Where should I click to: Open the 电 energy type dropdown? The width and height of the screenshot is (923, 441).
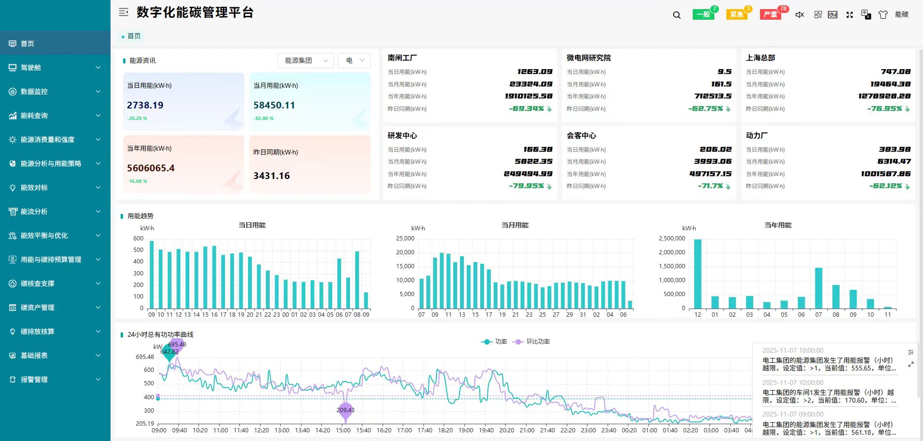pos(354,60)
